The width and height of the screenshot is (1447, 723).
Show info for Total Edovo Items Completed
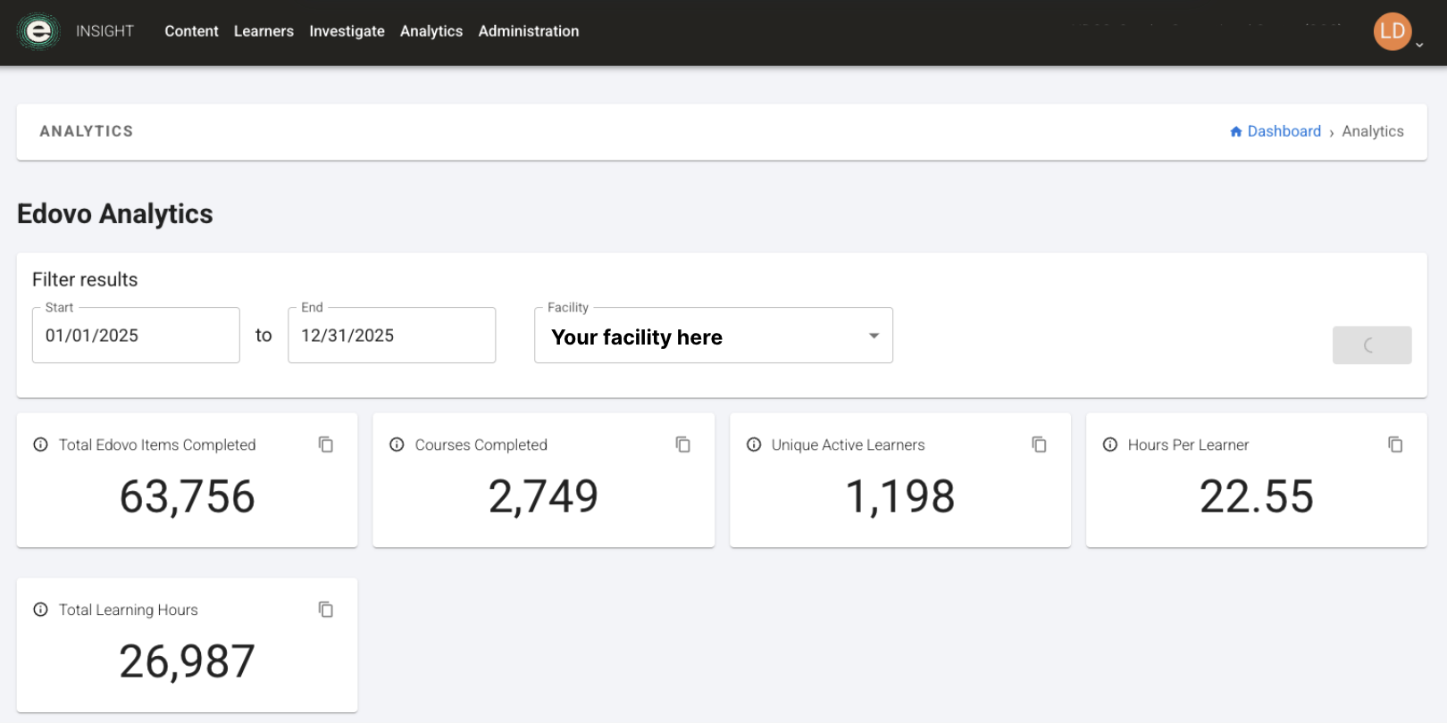[x=40, y=445]
